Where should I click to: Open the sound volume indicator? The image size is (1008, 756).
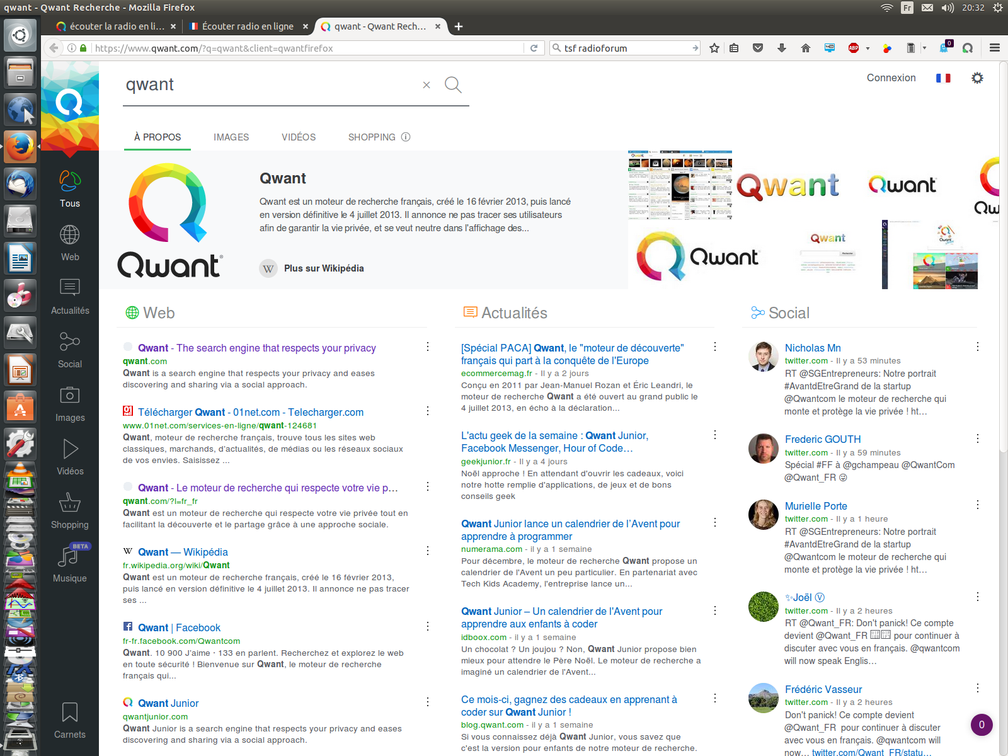pyautogui.click(x=948, y=8)
